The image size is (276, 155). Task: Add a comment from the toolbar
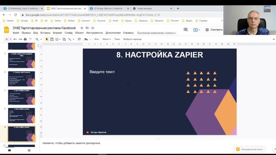[79, 39]
